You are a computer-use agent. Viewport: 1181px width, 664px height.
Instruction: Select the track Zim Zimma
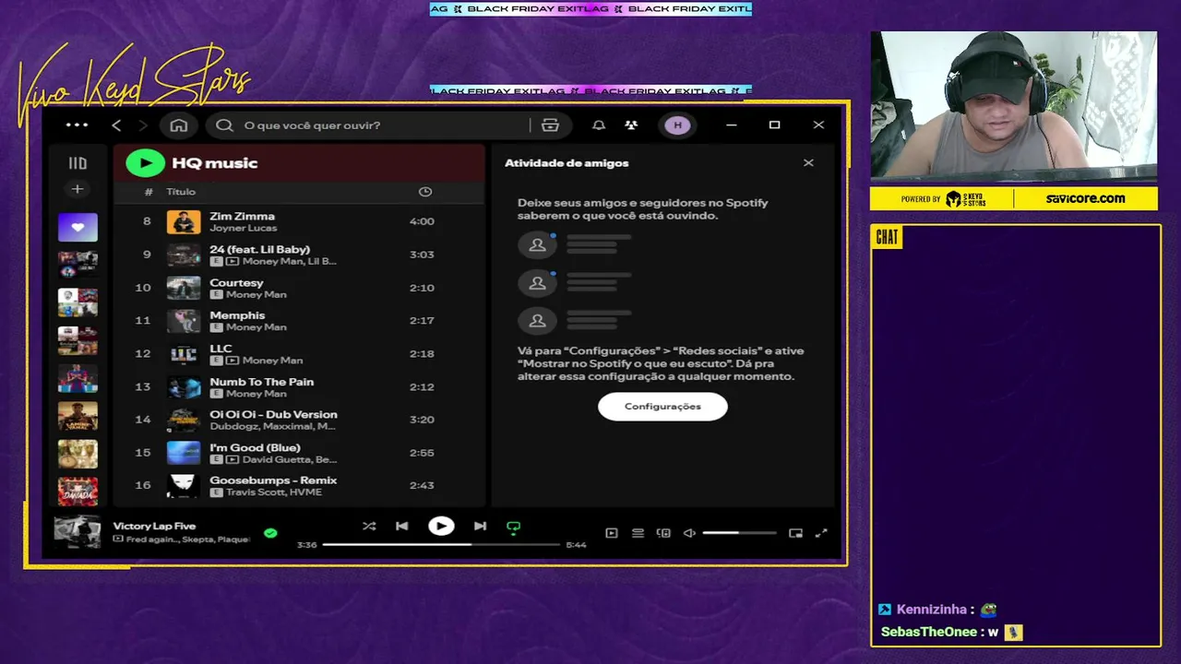(x=299, y=221)
